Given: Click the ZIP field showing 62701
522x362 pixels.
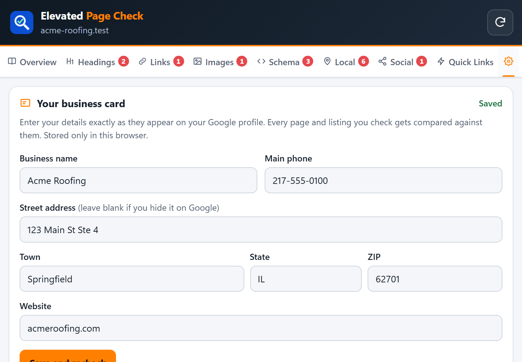Looking at the screenshot, I should [x=435, y=279].
